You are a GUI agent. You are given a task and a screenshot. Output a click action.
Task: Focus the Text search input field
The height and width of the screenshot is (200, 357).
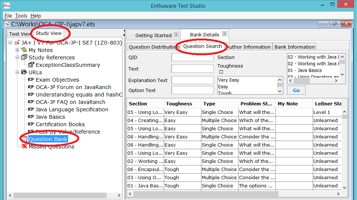coord(192,69)
